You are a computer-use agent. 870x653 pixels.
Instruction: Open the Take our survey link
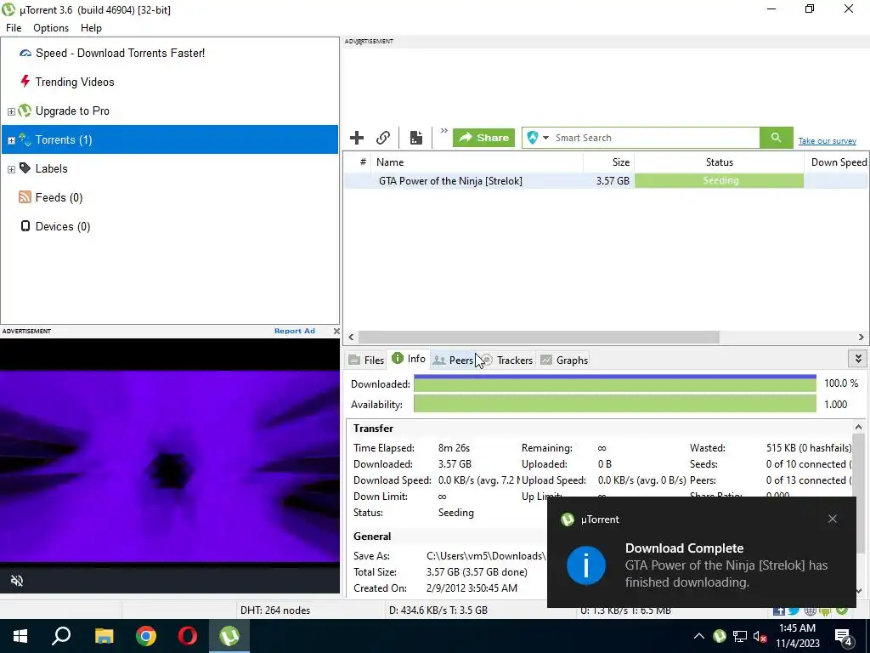tap(827, 141)
